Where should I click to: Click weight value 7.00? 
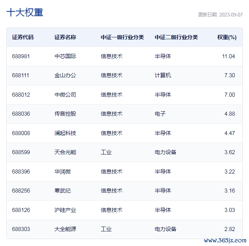[230, 95]
